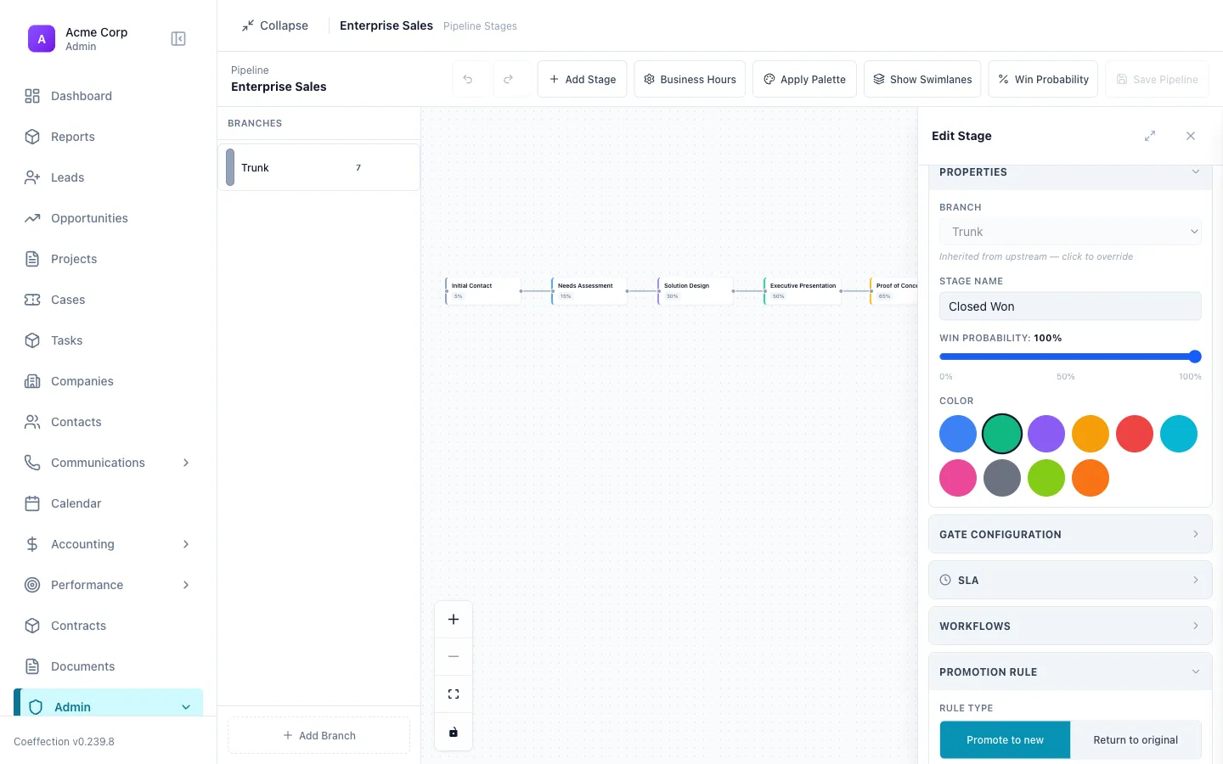Click the Add Branch button
Image resolution: width=1223 pixels, height=764 pixels.
click(x=318, y=736)
